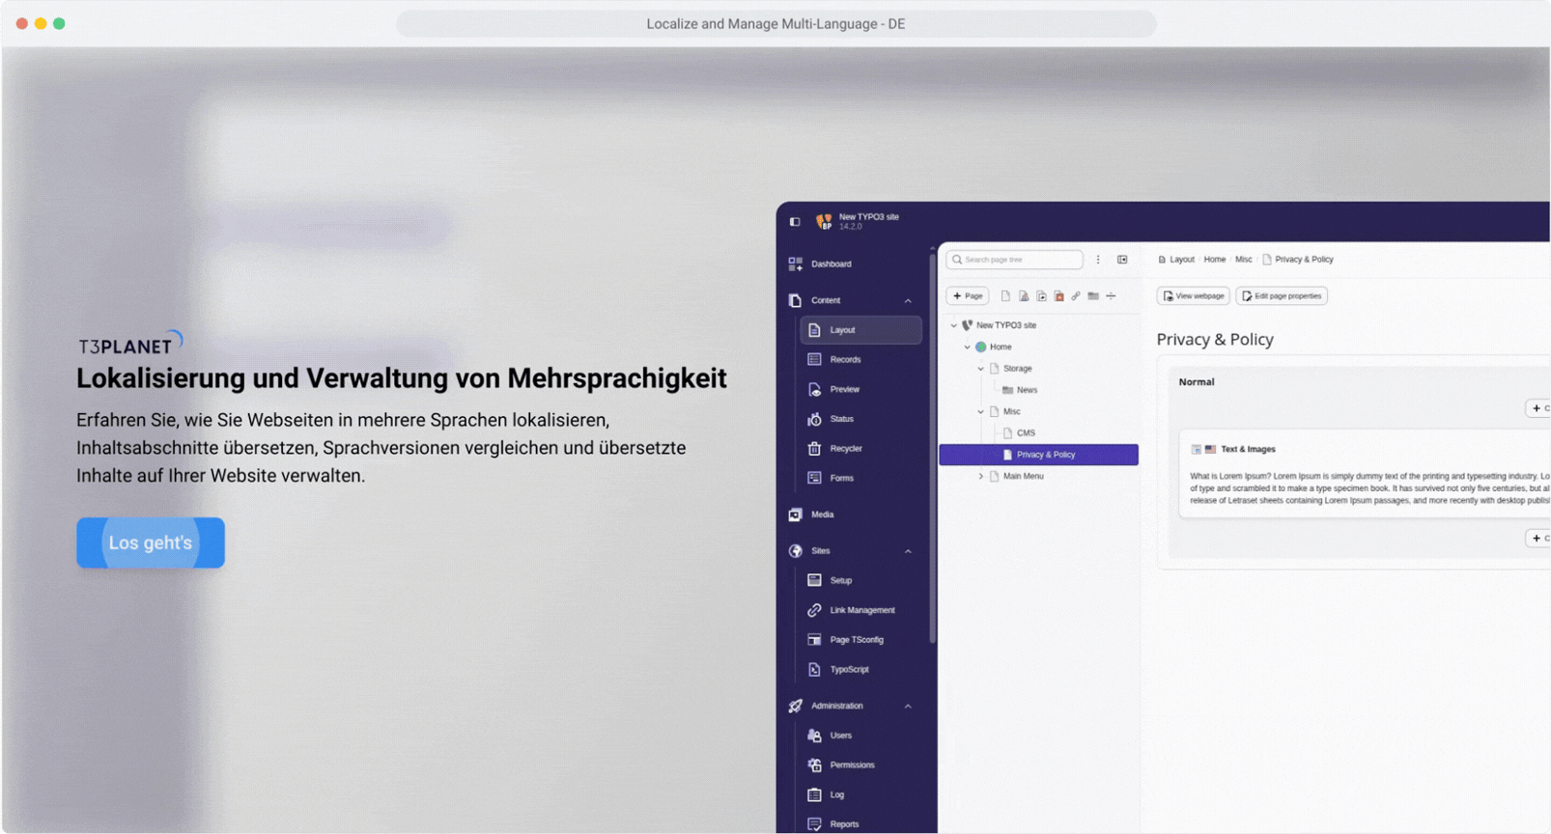
Task: Click the T3PLANET logo
Action: [x=130, y=344]
